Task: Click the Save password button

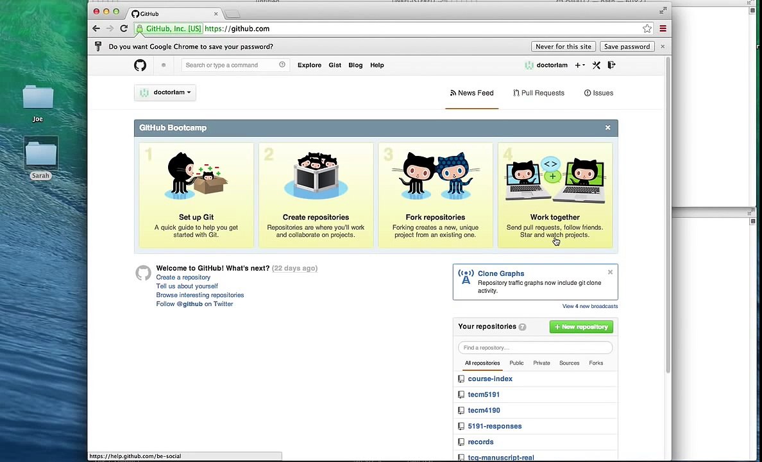Action: tap(627, 47)
